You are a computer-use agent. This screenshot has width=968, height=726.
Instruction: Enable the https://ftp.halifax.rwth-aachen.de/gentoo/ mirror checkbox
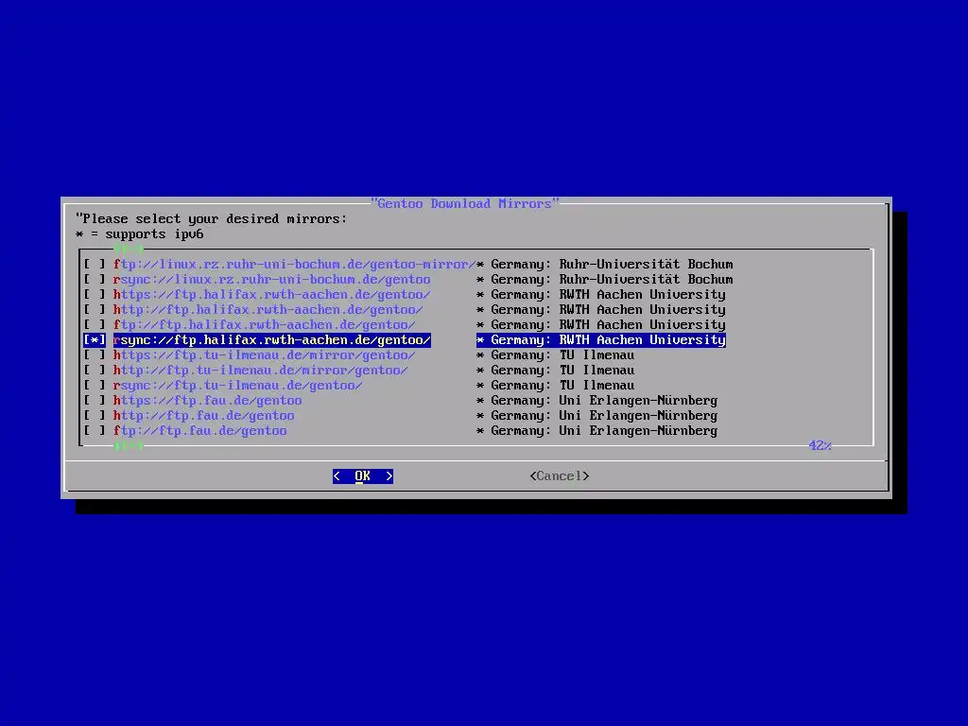point(95,295)
